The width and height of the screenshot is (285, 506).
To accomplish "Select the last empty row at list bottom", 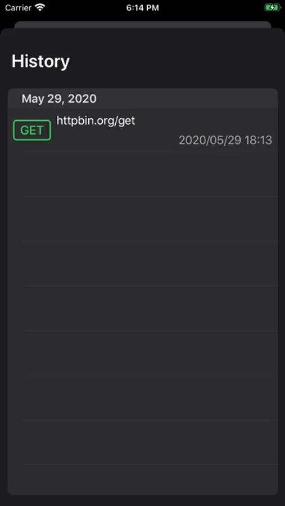I will click(x=143, y=480).
